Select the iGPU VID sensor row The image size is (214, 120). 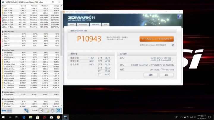coord(31,60)
